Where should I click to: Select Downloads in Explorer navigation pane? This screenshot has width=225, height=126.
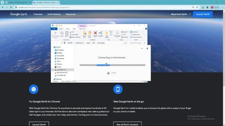(x=60, y=58)
